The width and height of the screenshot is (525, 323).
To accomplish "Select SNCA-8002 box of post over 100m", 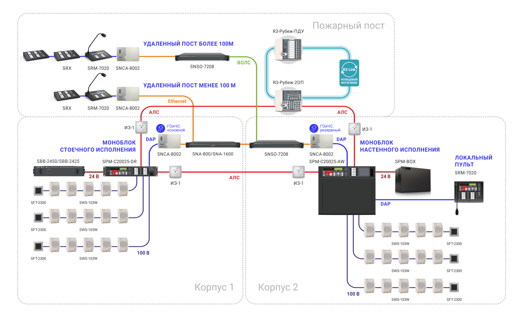I will pyautogui.click(x=128, y=54).
